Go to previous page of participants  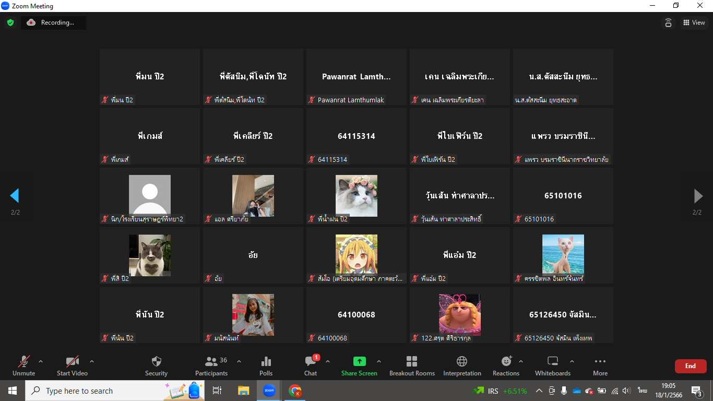click(15, 196)
